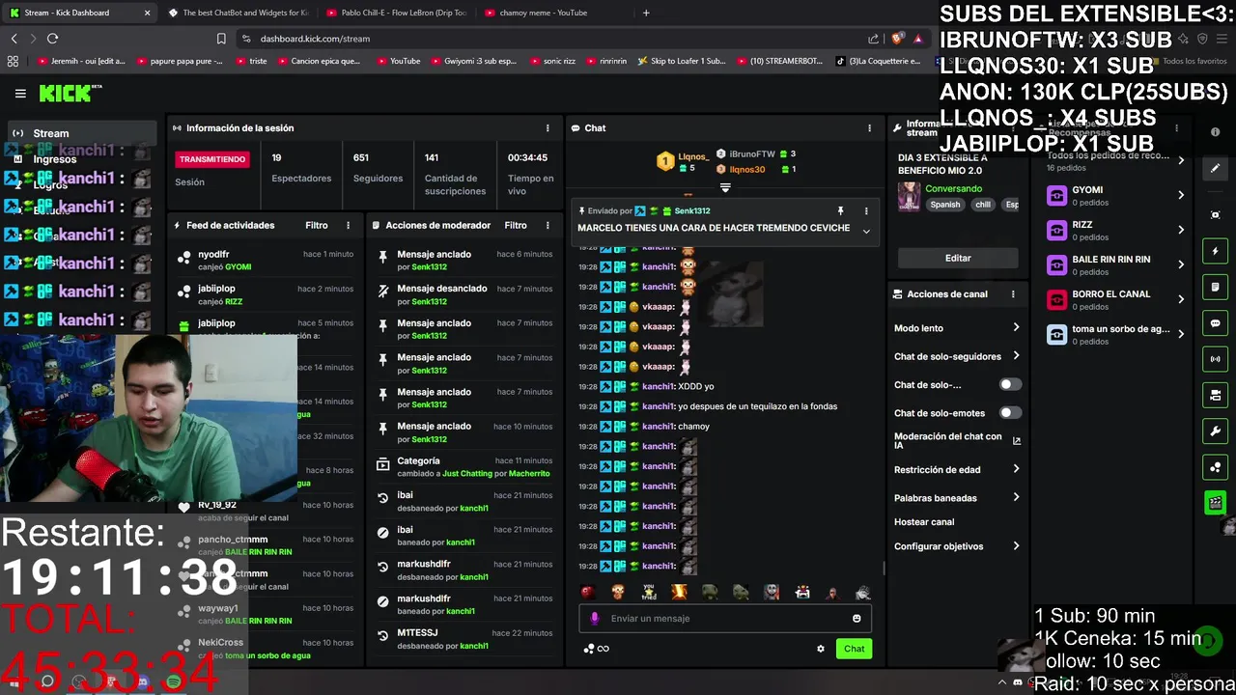
Task: Click the dashboard.kick.com/stream address bar
Action: click(x=550, y=39)
